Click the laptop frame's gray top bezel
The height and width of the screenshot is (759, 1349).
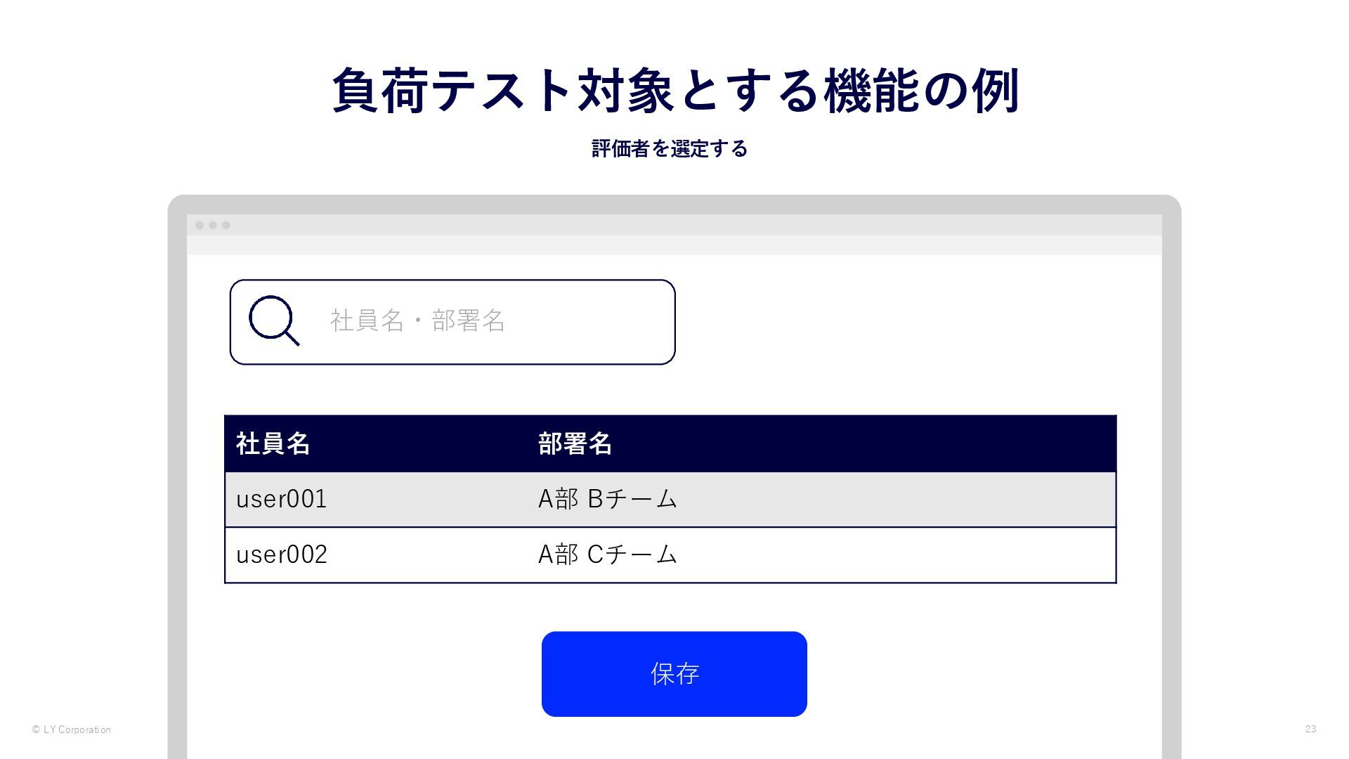click(674, 205)
